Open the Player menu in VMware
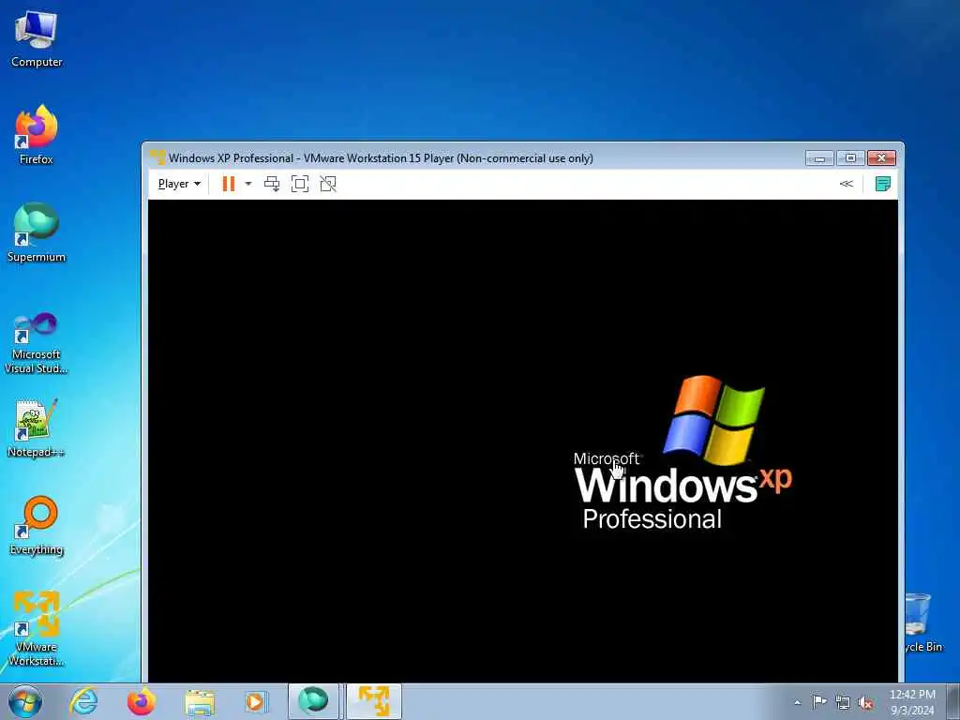 tap(179, 184)
